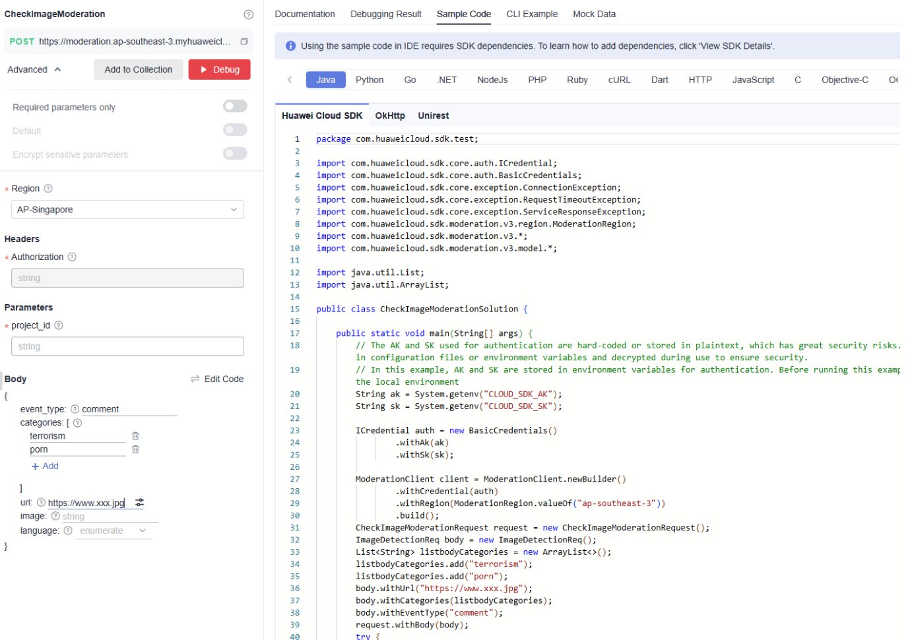Click the porn category input
This screenshot has width=910, height=640.
tap(77, 449)
